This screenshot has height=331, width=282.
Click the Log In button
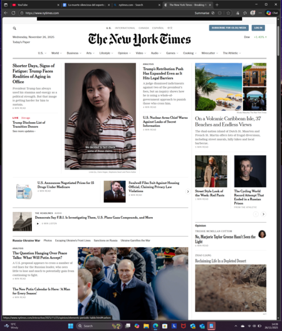pos(258,28)
